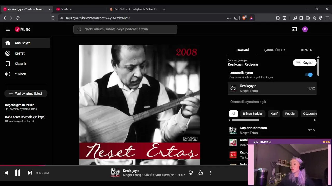Image resolution: width=332 pixels, height=186 pixels.
Task: Open the purple account avatar
Action: tap(305, 29)
